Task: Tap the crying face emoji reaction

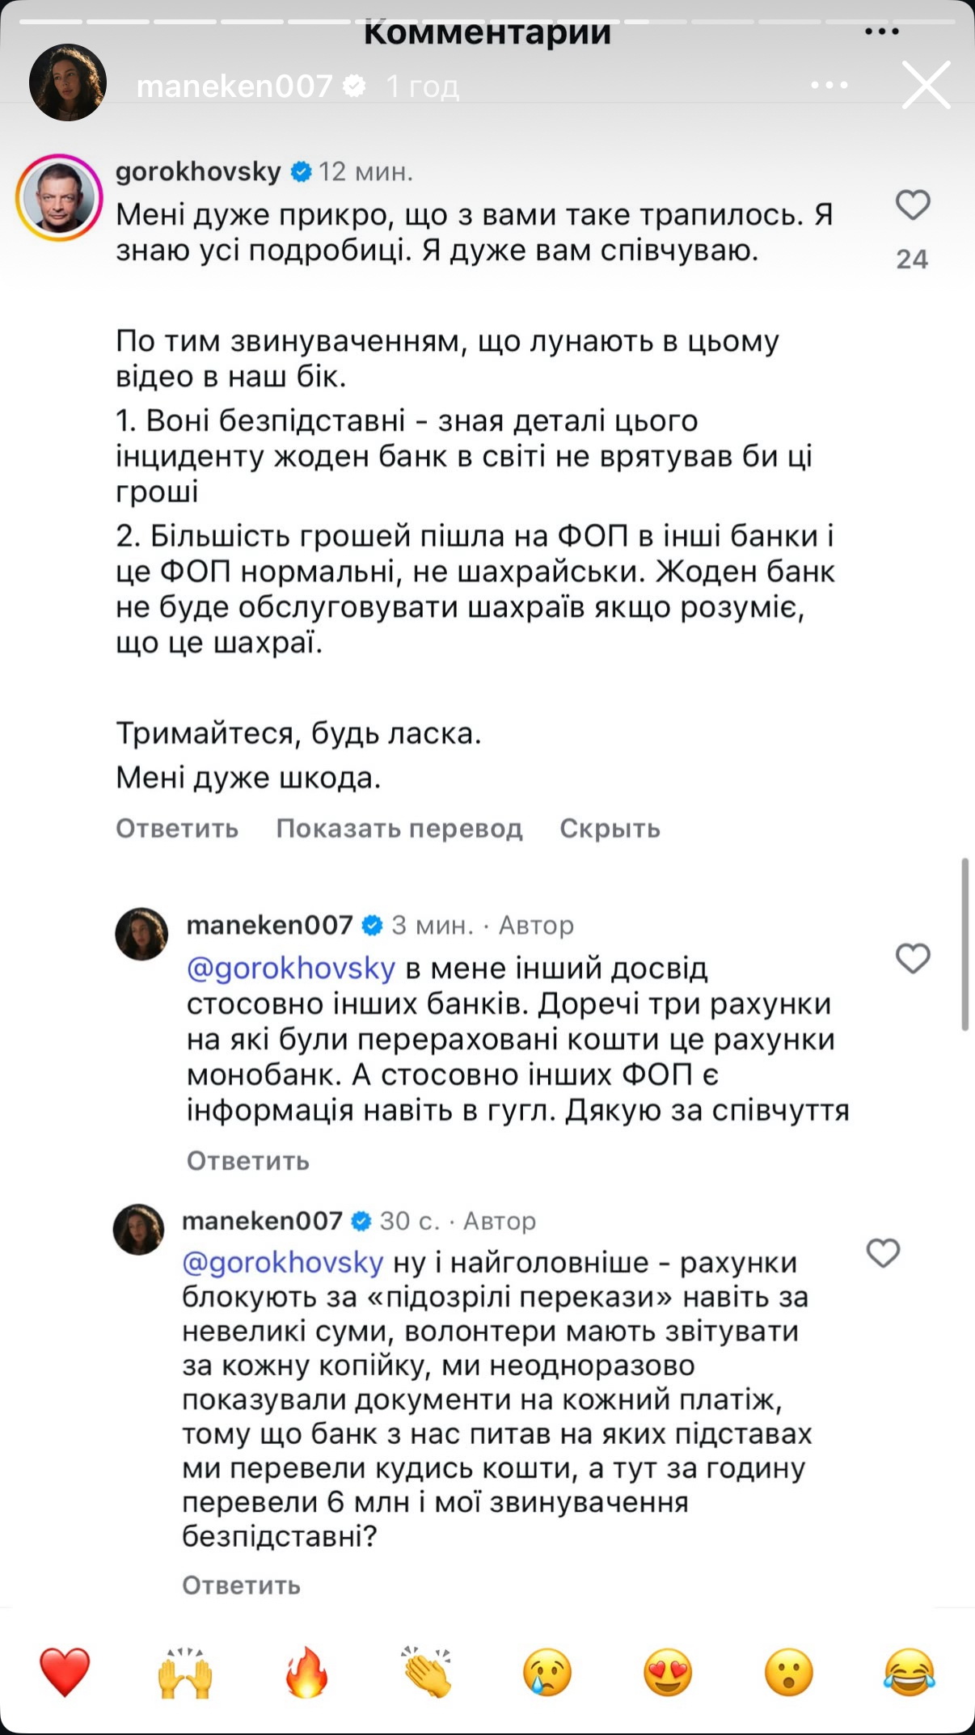Action: click(547, 1672)
